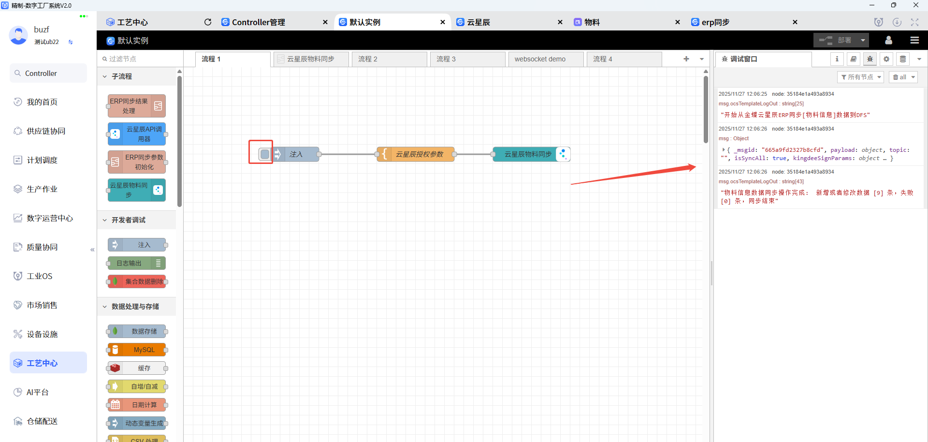Open the 所有节点 filter dropdown

[860, 77]
